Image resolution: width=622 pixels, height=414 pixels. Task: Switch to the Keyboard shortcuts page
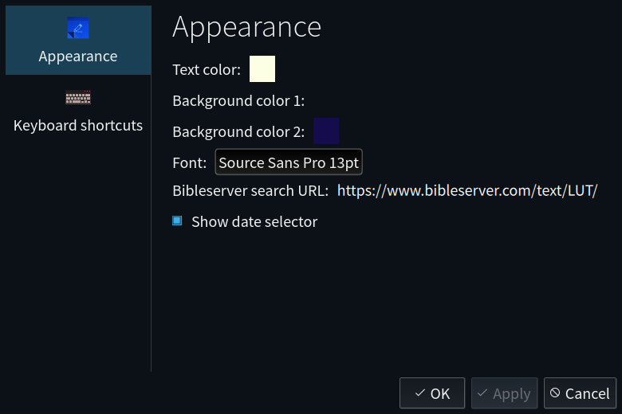78,110
